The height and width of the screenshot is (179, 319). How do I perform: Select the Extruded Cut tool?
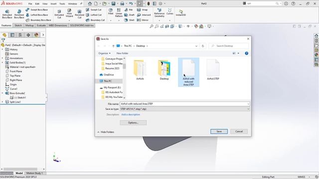coord(59,14)
